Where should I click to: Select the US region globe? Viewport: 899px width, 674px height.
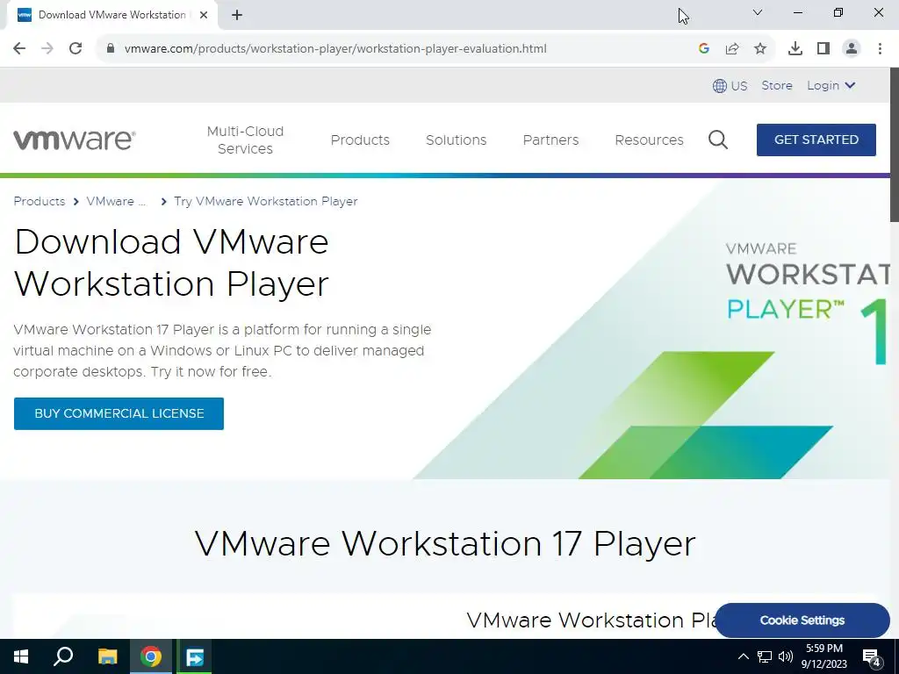[730, 85]
